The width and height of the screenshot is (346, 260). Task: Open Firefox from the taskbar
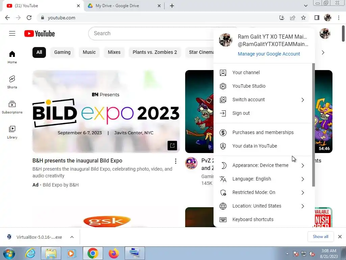pos(114,253)
